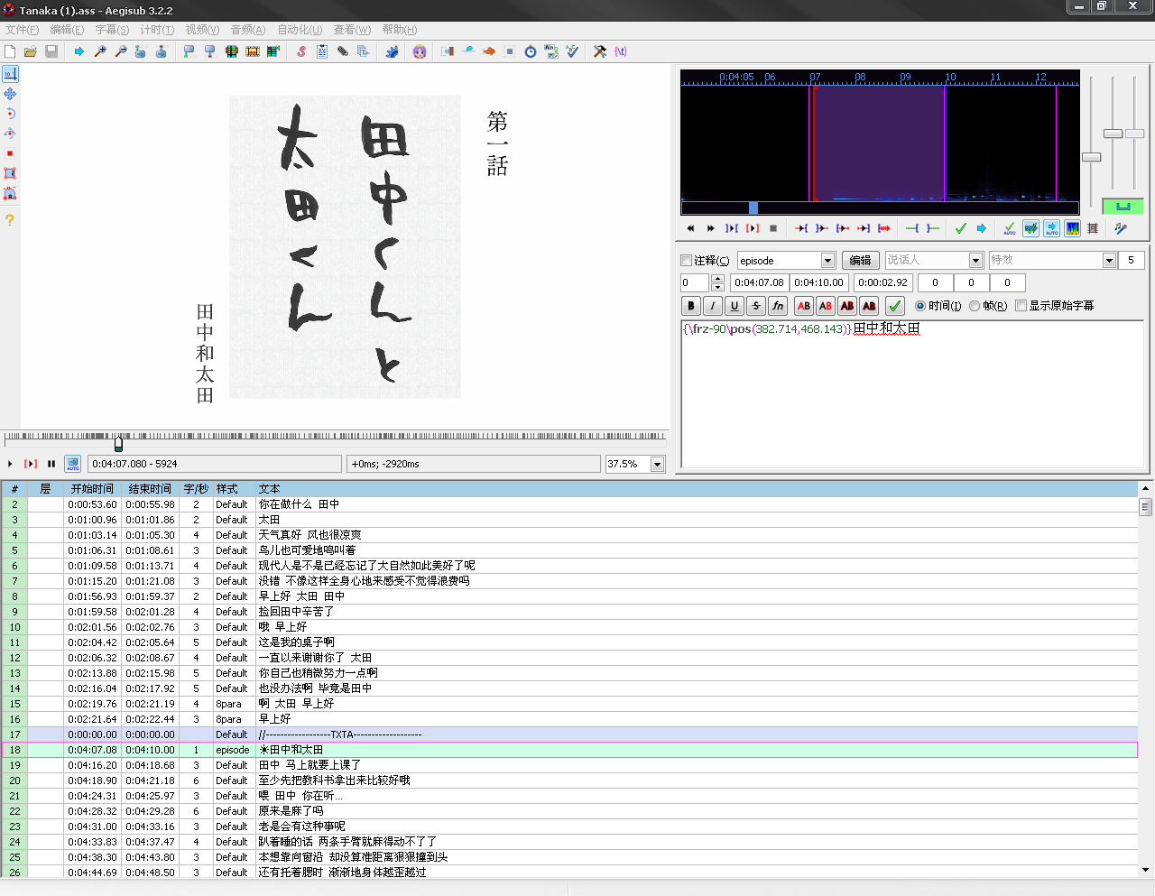This screenshot has height=896, width=1155.
Task: Open the Automation manager icon
Action: (x=392, y=51)
